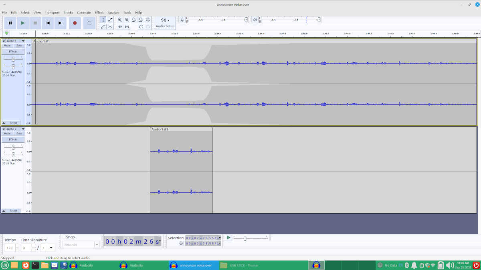The image size is (481, 270).
Task: Adjust the Audio 1 pan slider
Action: [13, 66]
